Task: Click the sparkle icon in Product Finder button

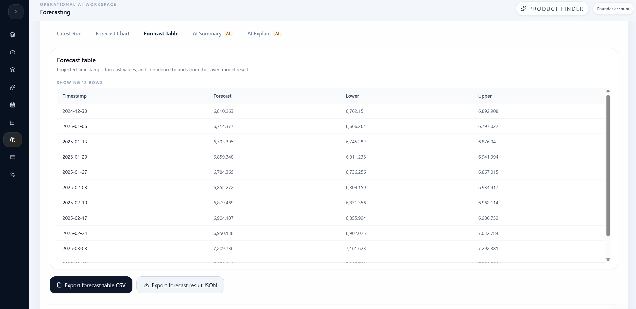Action: point(524,9)
